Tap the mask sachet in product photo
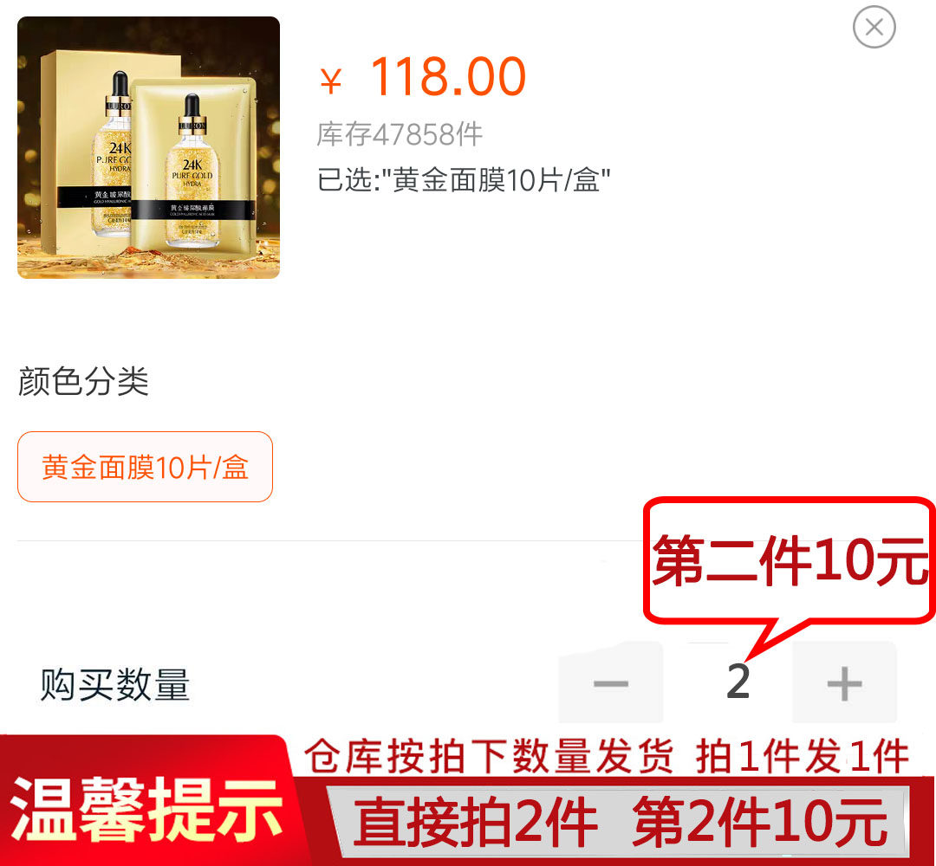936x866 pixels. pyautogui.click(x=194, y=168)
